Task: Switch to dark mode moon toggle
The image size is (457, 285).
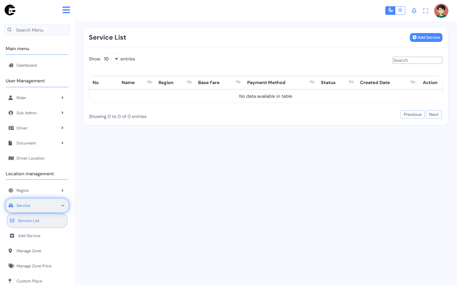Action: point(390,10)
